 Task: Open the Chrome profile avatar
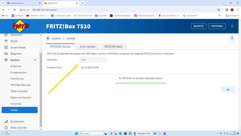232,10
